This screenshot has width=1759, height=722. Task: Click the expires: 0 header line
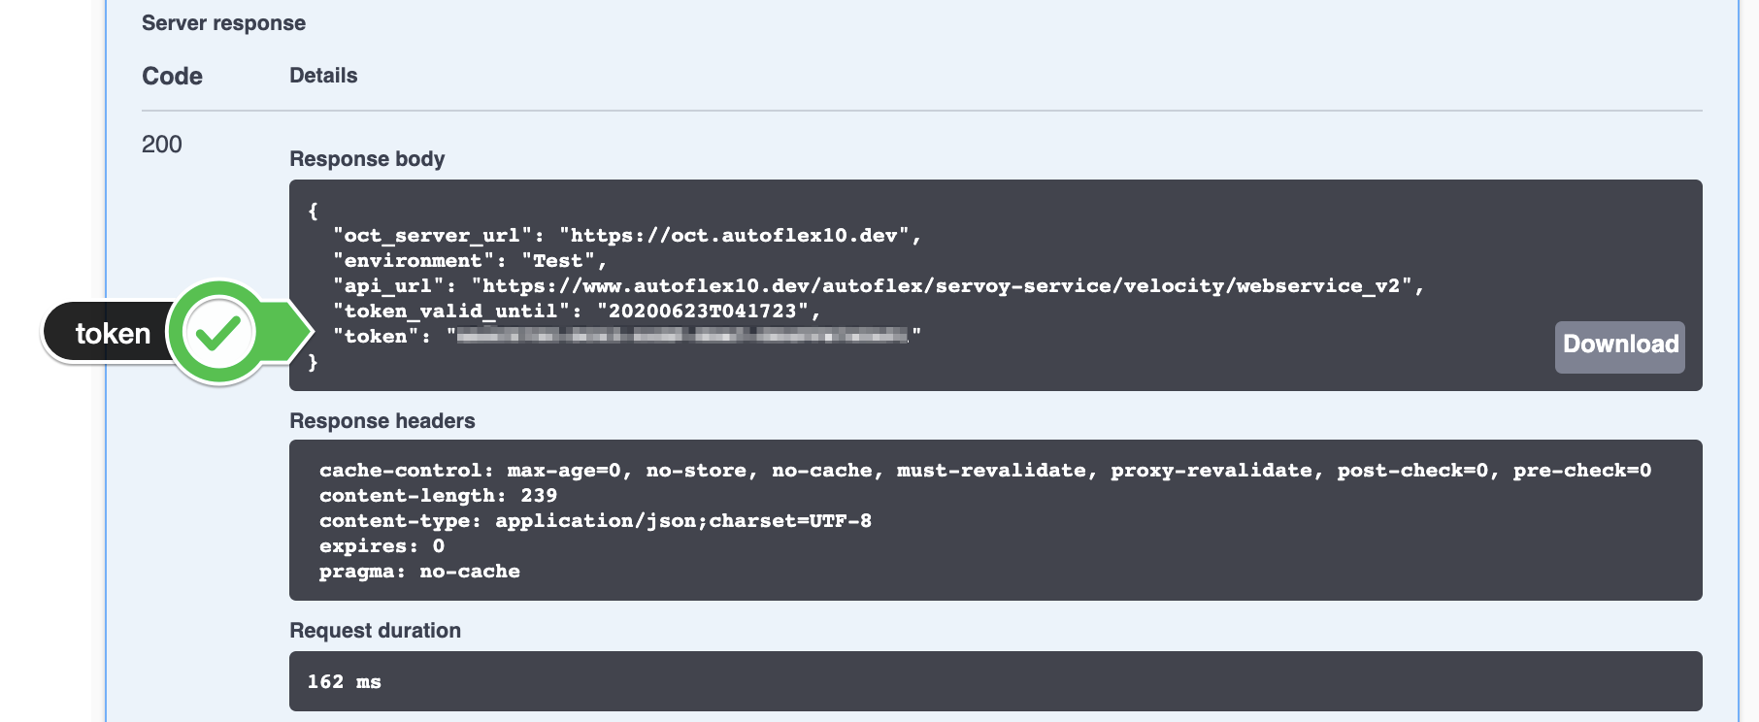click(x=382, y=545)
